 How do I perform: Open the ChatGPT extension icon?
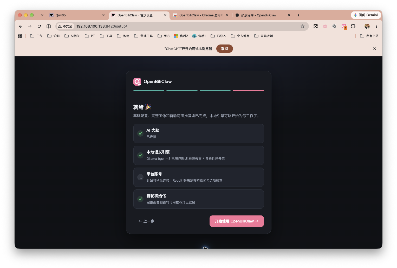pos(334,26)
